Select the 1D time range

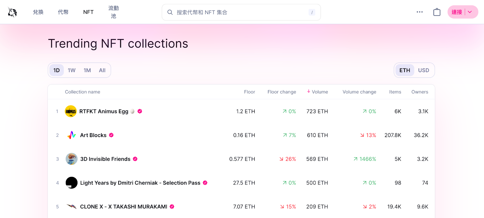[57, 70]
